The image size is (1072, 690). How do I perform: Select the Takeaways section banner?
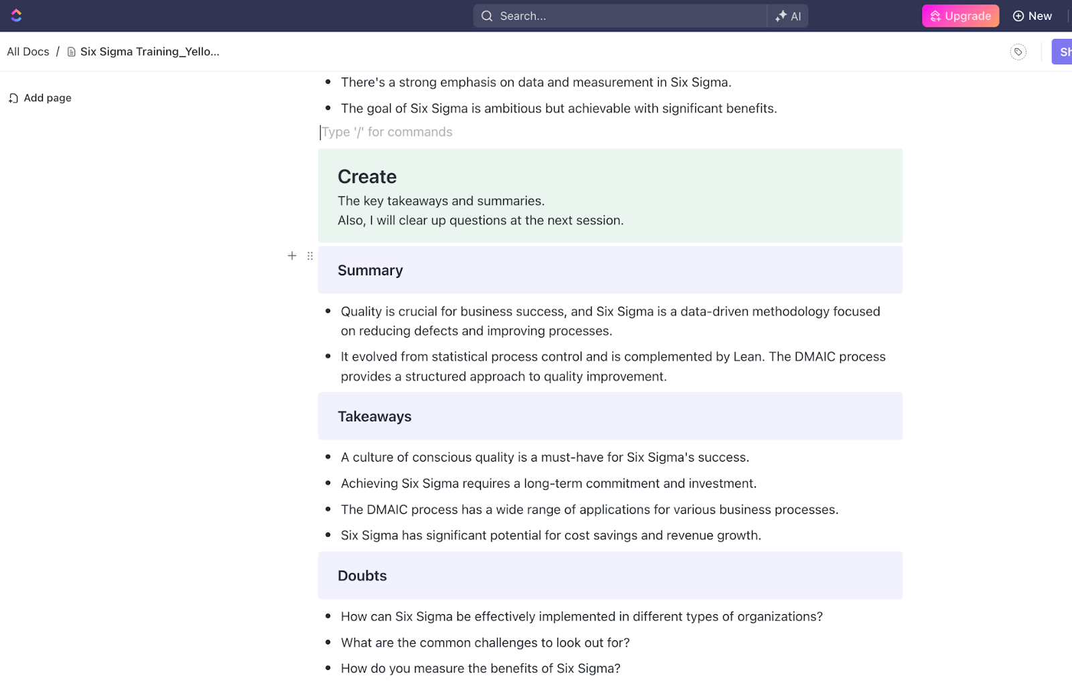click(x=375, y=416)
